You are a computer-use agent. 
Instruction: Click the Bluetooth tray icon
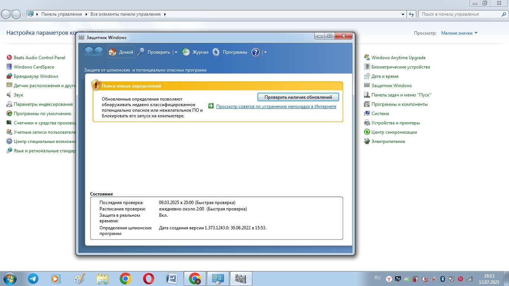click(443, 279)
